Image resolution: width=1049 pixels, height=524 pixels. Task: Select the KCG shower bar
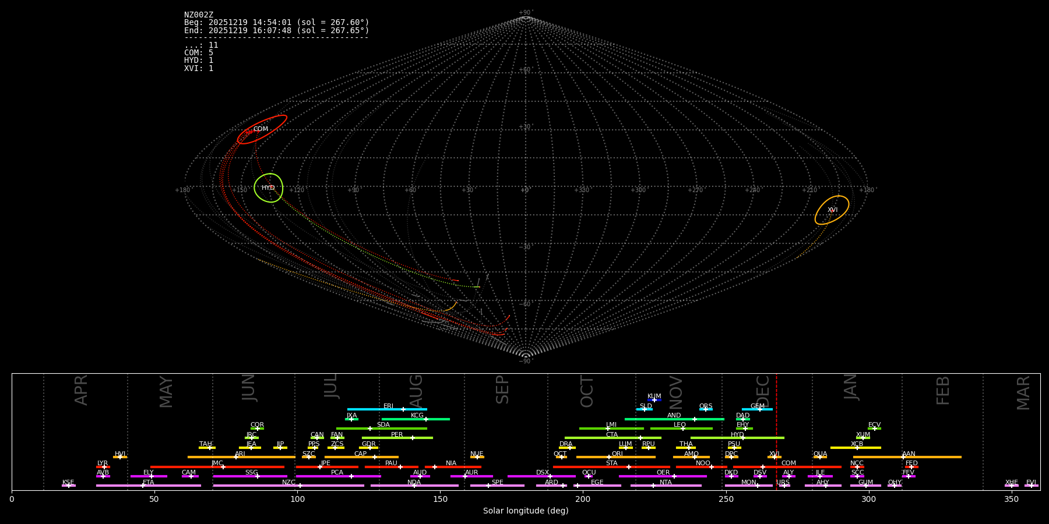pos(416,419)
